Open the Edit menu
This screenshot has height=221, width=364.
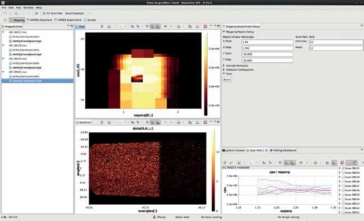11,7
